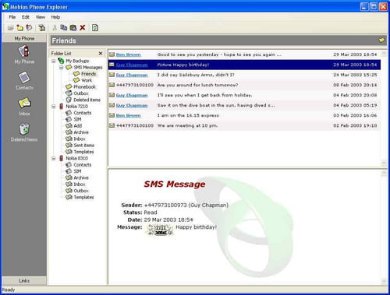This screenshot has height=295, width=390.
Task: Click the red Delete X toolbar icon
Action: [x=83, y=27]
